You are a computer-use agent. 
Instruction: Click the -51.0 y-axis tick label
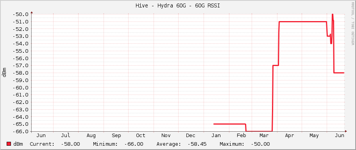point(21,21)
